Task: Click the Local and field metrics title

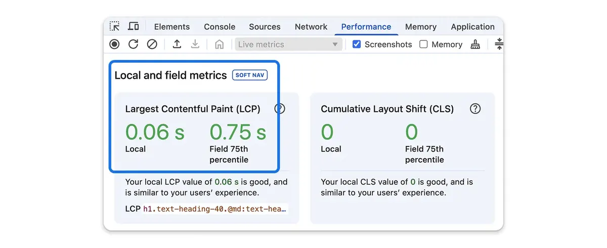Action: point(170,75)
